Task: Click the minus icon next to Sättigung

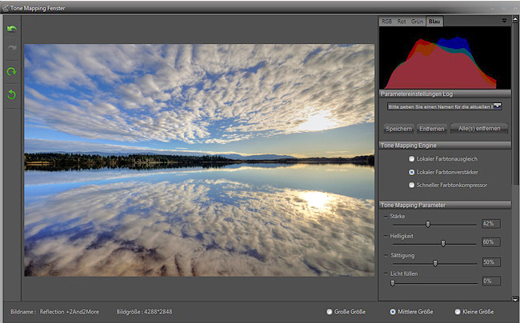Action: pyautogui.click(x=386, y=254)
